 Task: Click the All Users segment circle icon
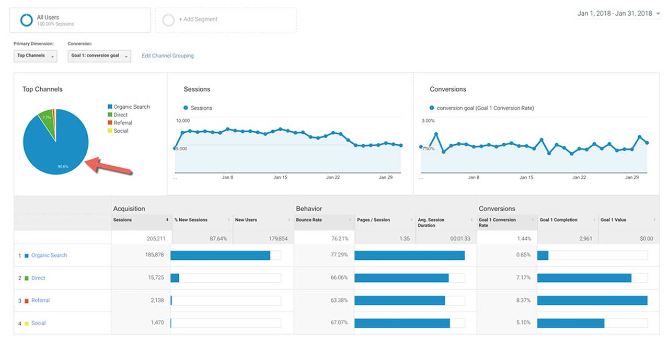click(27, 20)
